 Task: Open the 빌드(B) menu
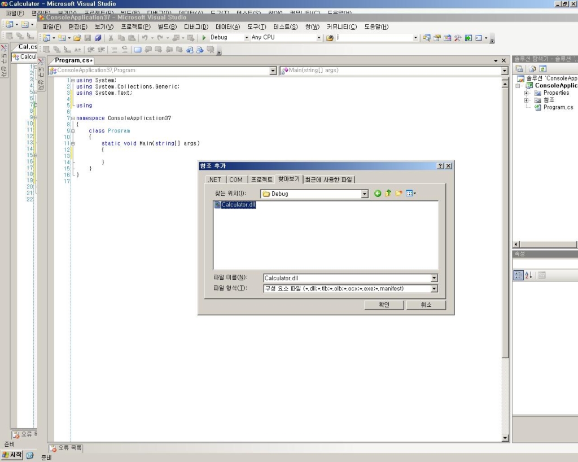pos(167,27)
